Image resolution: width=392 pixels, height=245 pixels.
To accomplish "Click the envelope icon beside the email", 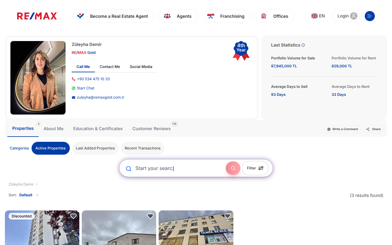I will click(73, 97).
